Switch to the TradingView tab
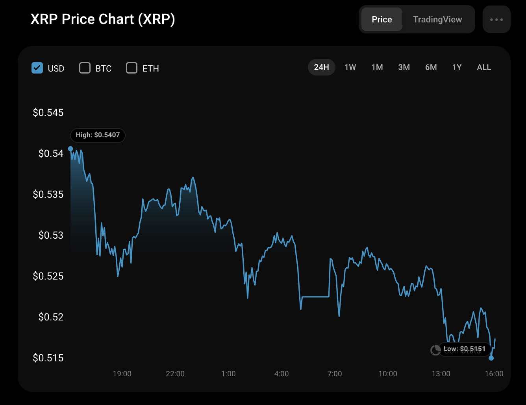Image resolution: width=526 pixels, height=405 pixels. click(x=437, y=20)
